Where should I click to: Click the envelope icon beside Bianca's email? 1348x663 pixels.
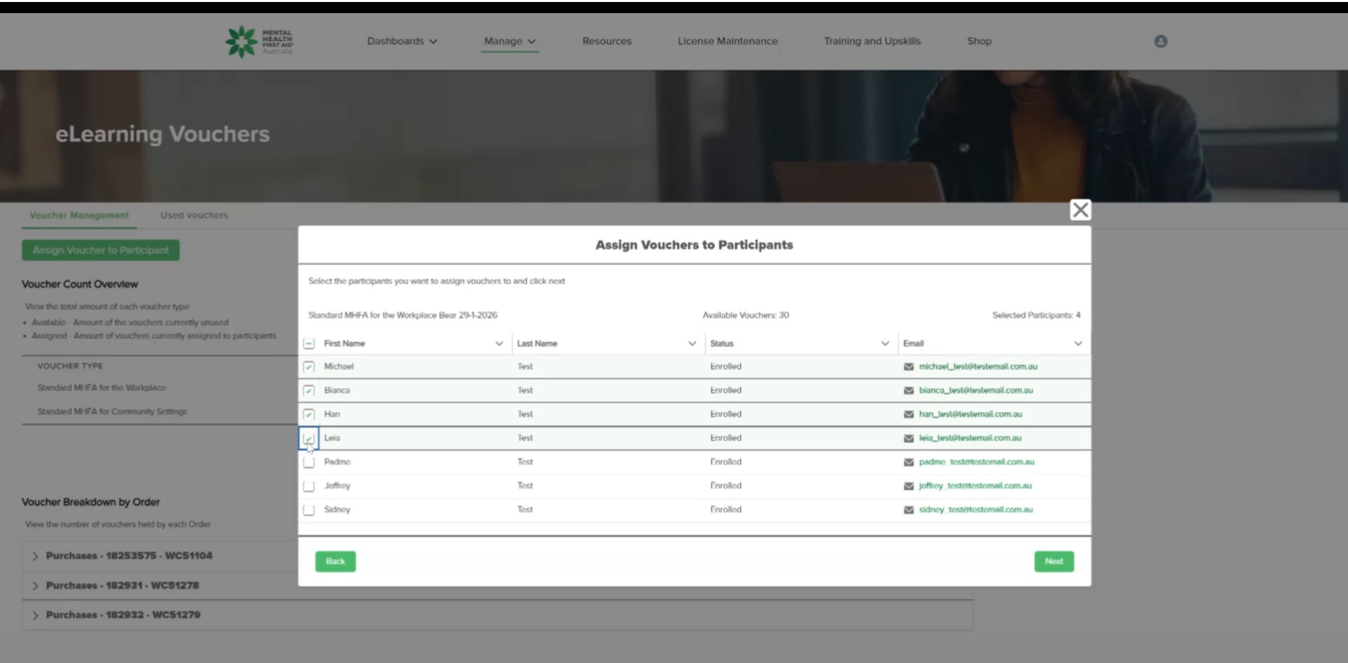pos(909,391)
